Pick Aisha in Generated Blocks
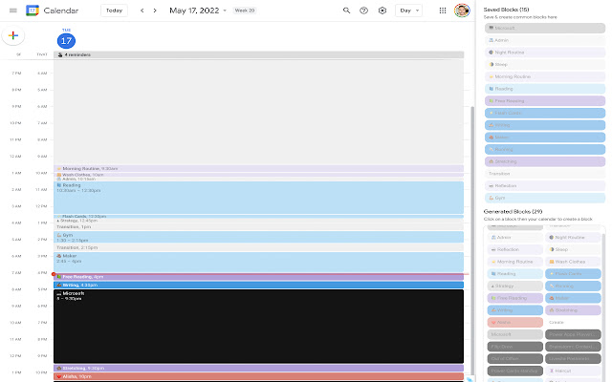The height and width of the screenshot is (382, 612). 514,323
